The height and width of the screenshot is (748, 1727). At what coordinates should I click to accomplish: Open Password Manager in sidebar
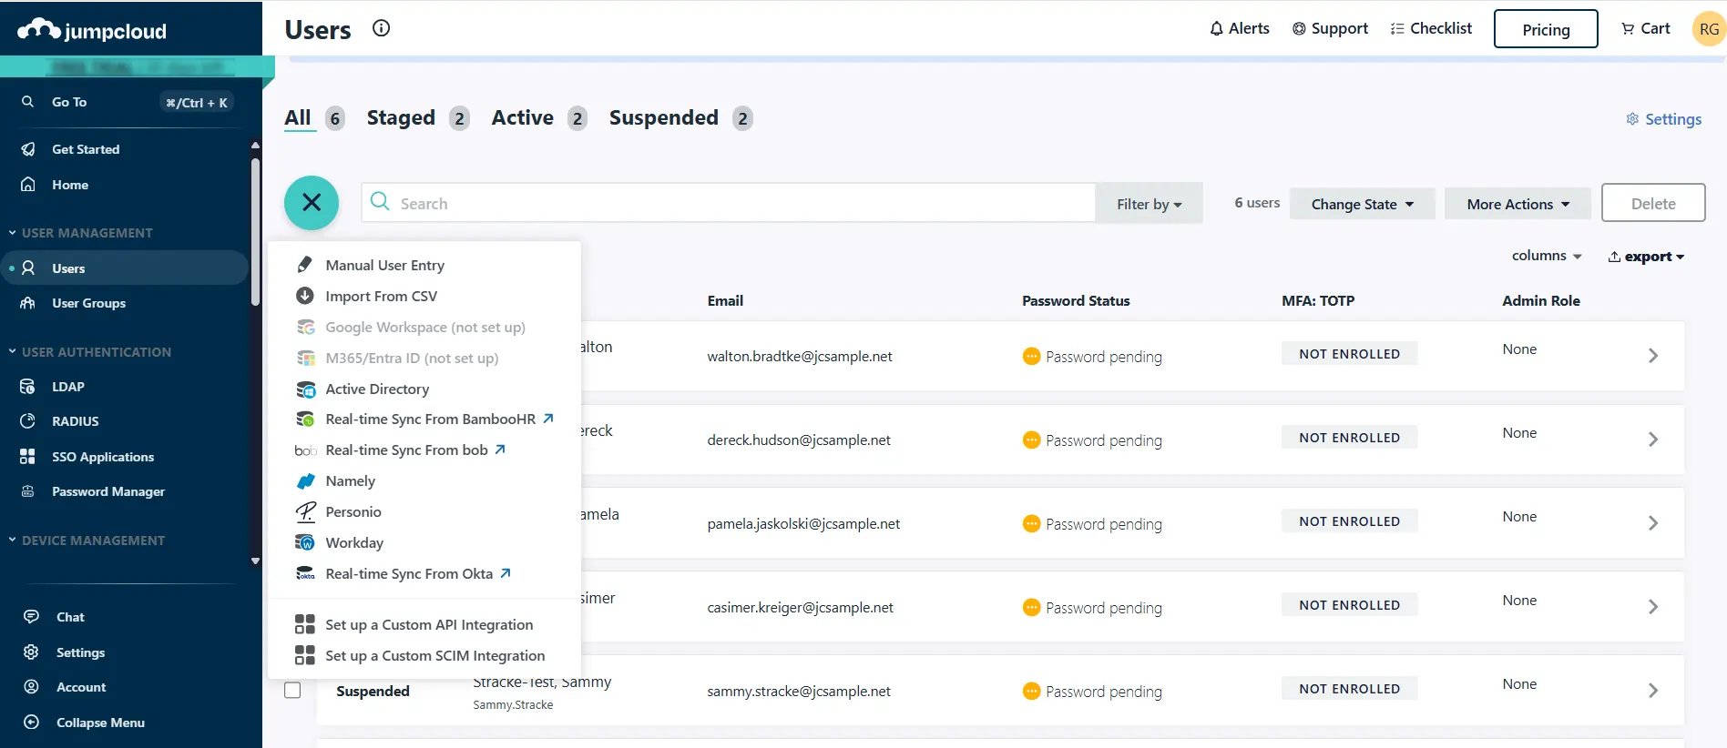click(x=108, y=491)
